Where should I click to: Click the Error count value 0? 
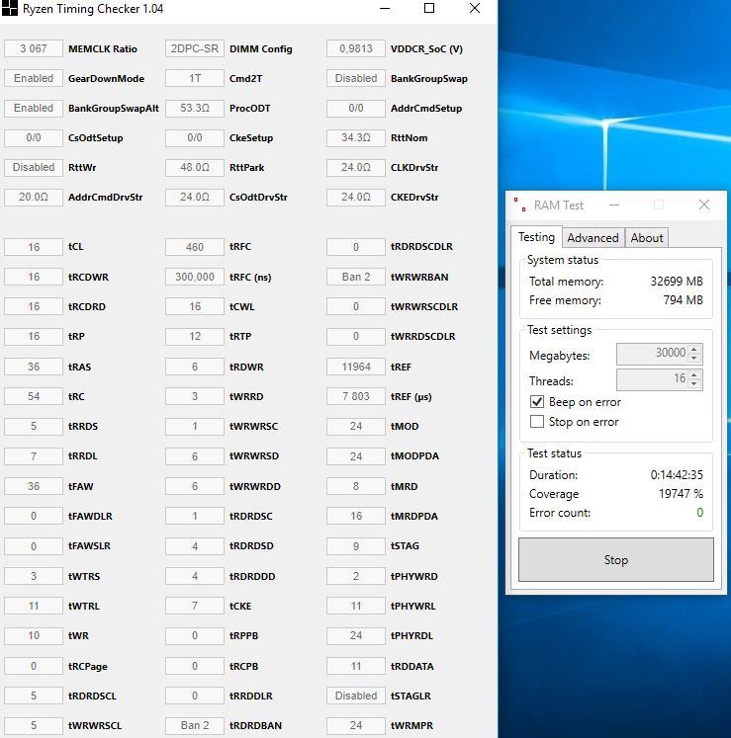pyautogui.click(x=700, y=513)
